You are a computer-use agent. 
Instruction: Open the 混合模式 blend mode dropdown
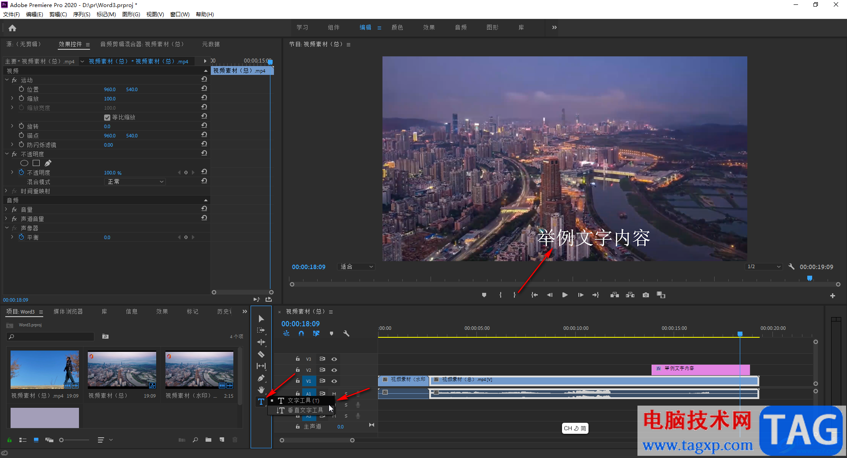[135, 182]
